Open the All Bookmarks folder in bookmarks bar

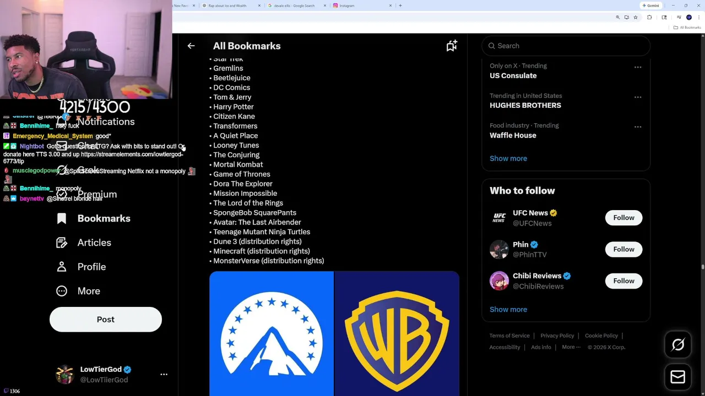coord(688,28)
